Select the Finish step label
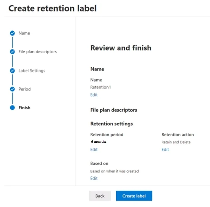Image resolution: width=210 pixels, height=207 pixels. (25, 108)
